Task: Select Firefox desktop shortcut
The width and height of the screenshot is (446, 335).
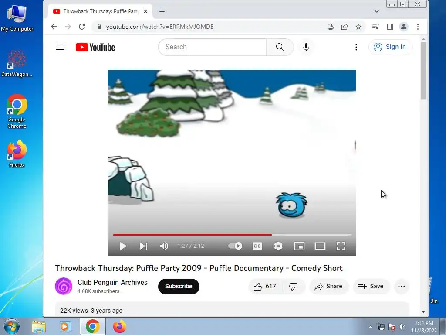Action: (x=17, y=153)
